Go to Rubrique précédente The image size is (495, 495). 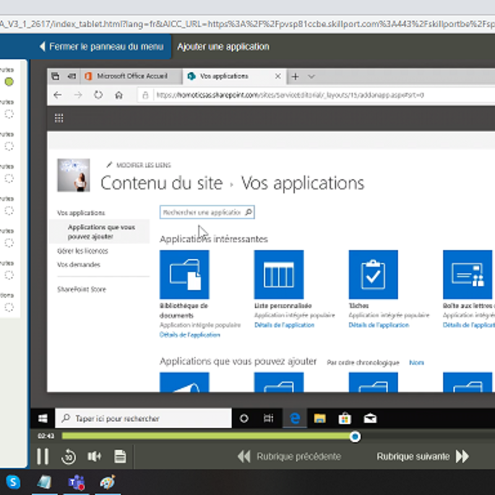point(289,457)
